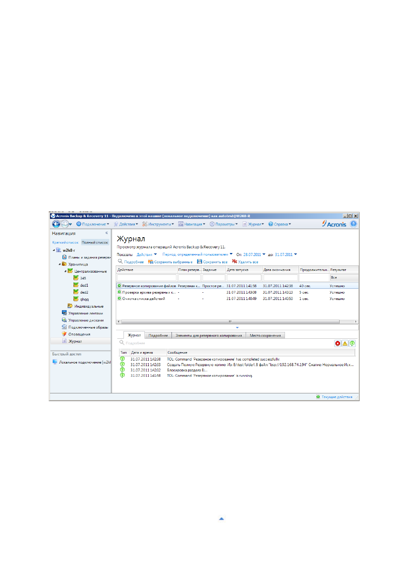The width and height of the screenshot is (408, 576).
Task: Click Сохранить выбранные link
Action: click(173, 262)
